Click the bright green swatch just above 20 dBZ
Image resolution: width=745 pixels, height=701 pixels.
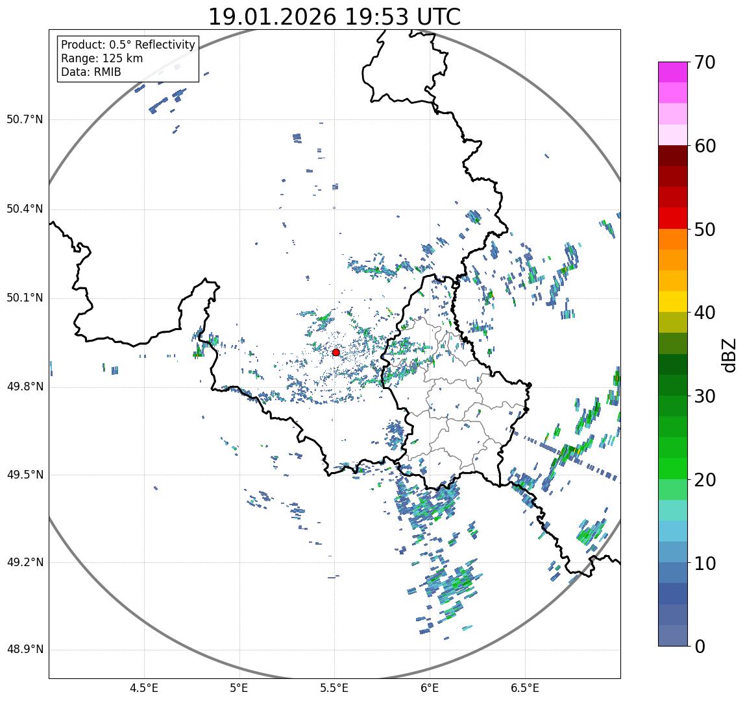(x=673, y=469)
